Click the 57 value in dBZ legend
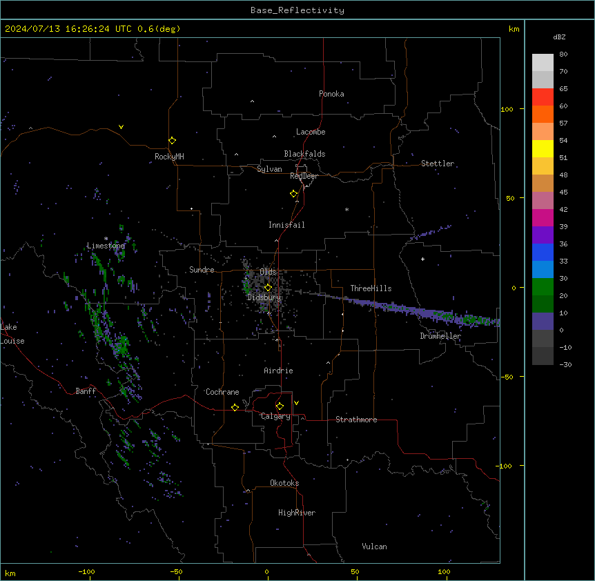 pyautogui.click(x=563, y=123)
